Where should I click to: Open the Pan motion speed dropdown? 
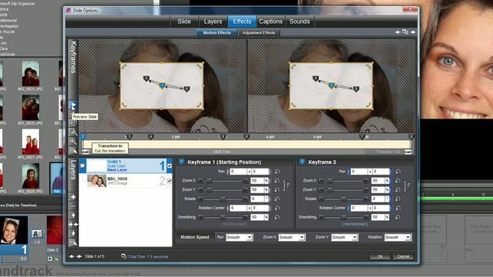click(x=240, y=237)
